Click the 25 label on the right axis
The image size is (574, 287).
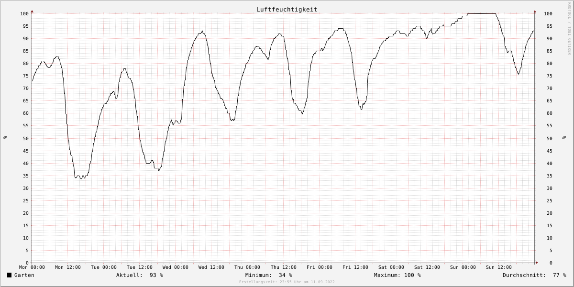click(550, 200)
